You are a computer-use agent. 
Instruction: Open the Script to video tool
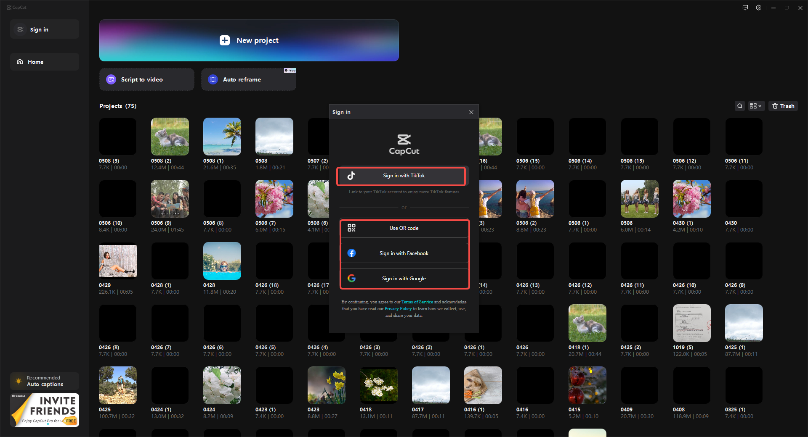[x=146, y=79]
